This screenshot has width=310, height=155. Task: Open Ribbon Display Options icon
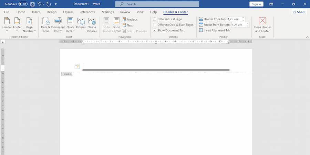point(271,4)
